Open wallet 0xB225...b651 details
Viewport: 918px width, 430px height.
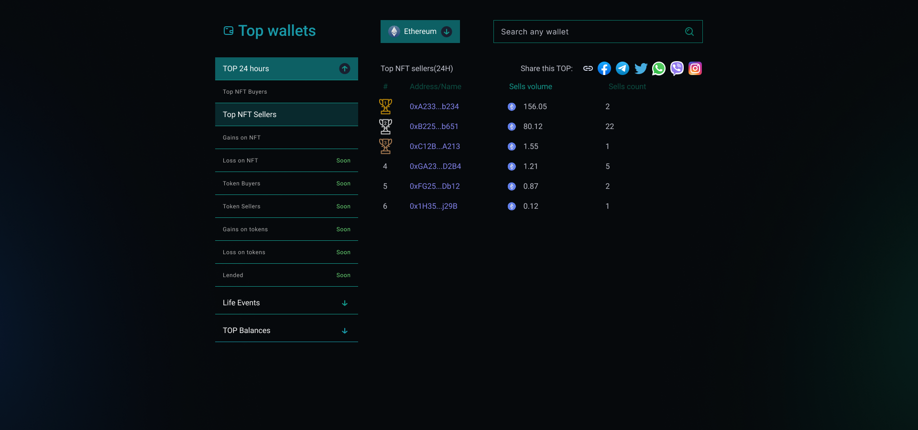pos(434,126)
